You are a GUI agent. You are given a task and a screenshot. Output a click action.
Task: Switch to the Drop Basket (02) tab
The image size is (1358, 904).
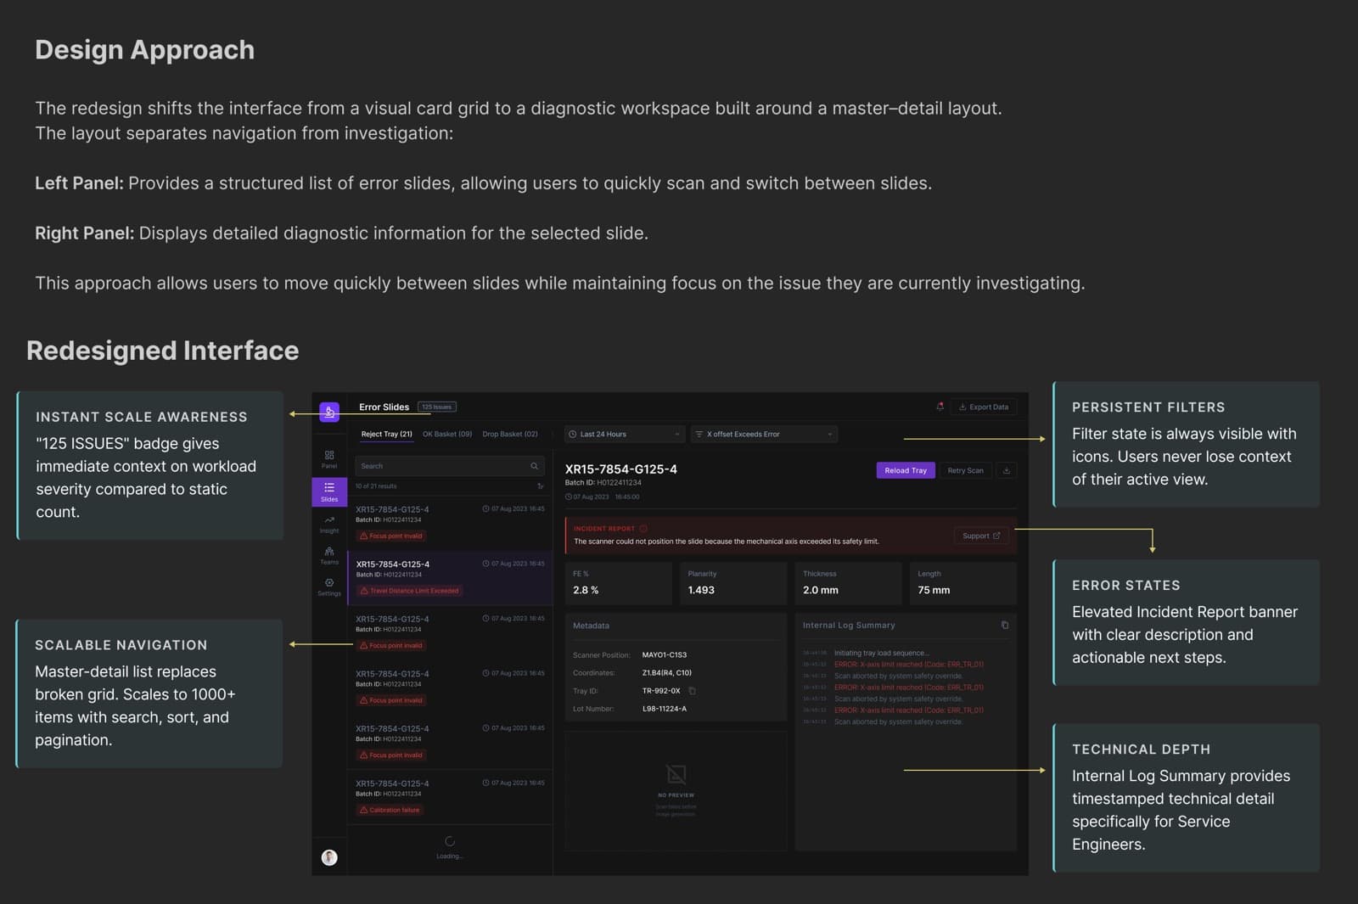click(510, 434)
